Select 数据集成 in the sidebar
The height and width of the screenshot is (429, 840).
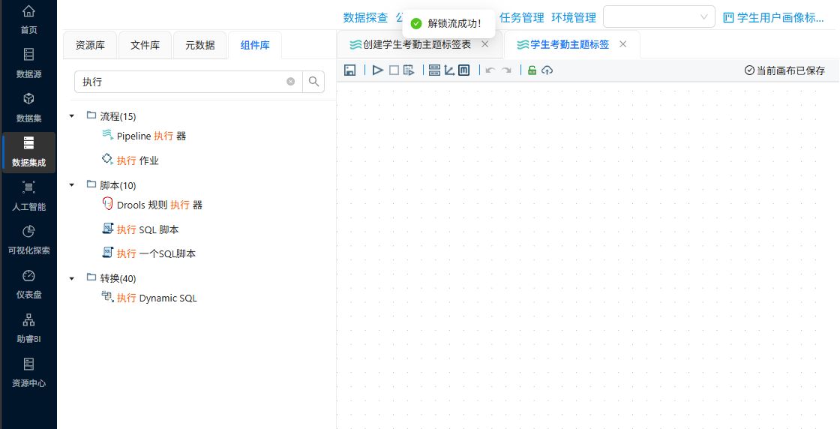pos(28,152)
